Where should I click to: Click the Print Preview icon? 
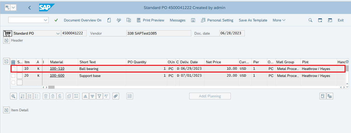pos(139,20)
